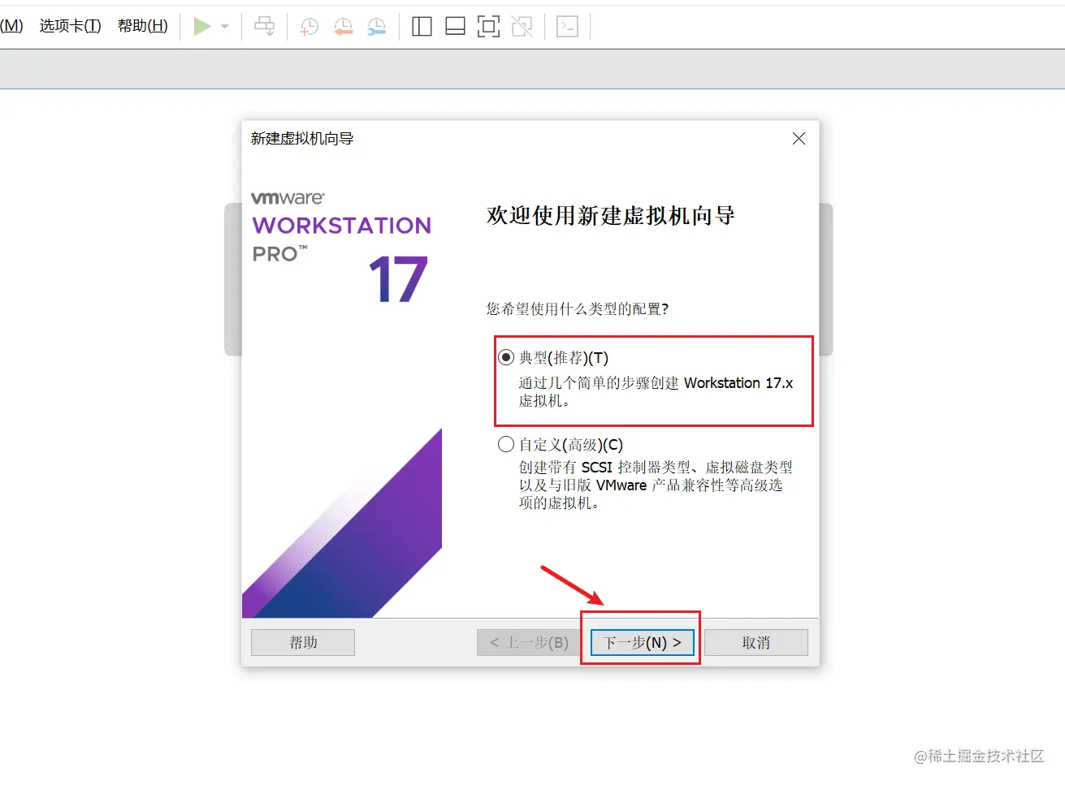Click the revert to snapshot icon
This screenshot has height=785, width=1065.
(x=344, y=27)
